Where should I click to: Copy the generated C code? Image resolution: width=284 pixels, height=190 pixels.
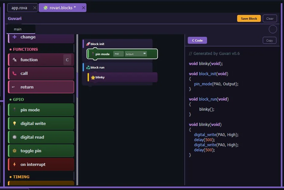tap(269, 41)
